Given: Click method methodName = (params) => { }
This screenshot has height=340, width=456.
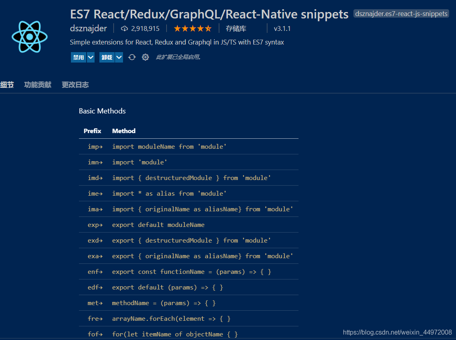Looking at the screenshot, I should pos(164,303).
